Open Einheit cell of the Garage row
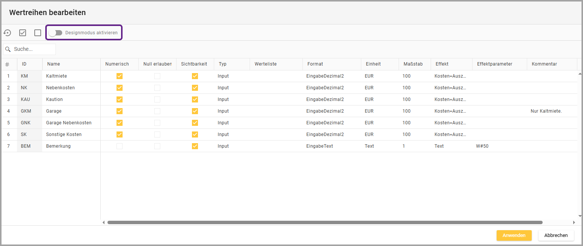 (x=379, y=111)
